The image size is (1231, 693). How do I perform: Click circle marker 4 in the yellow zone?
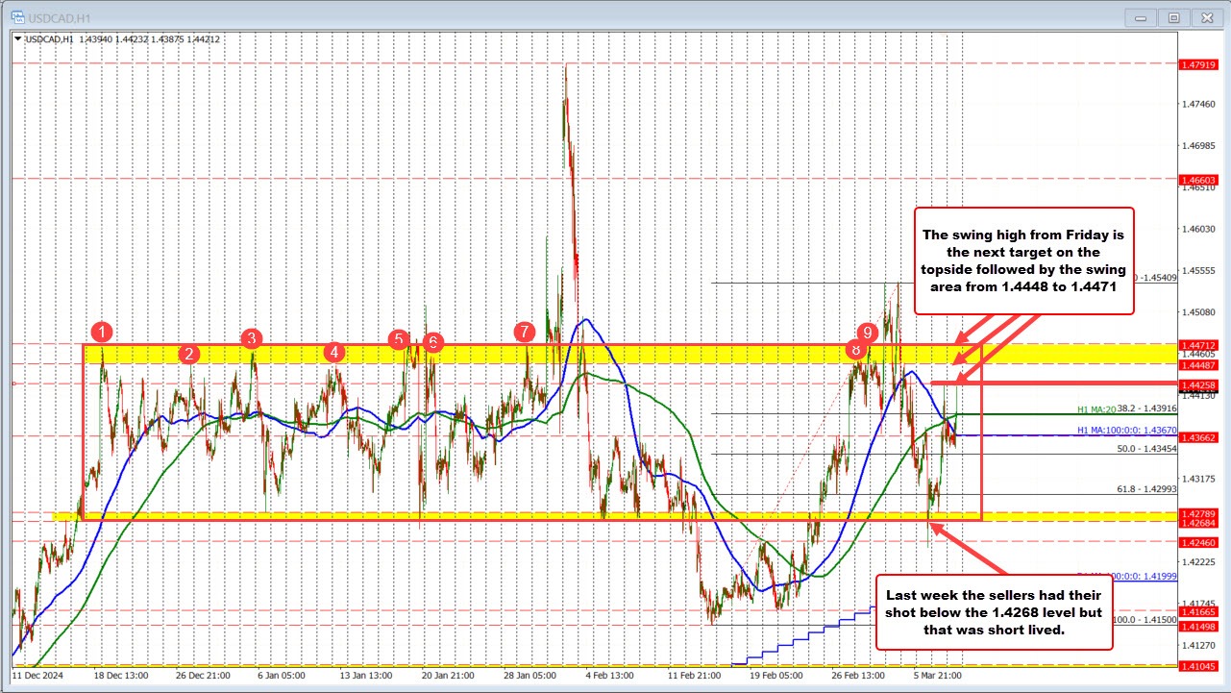[334, 352]
